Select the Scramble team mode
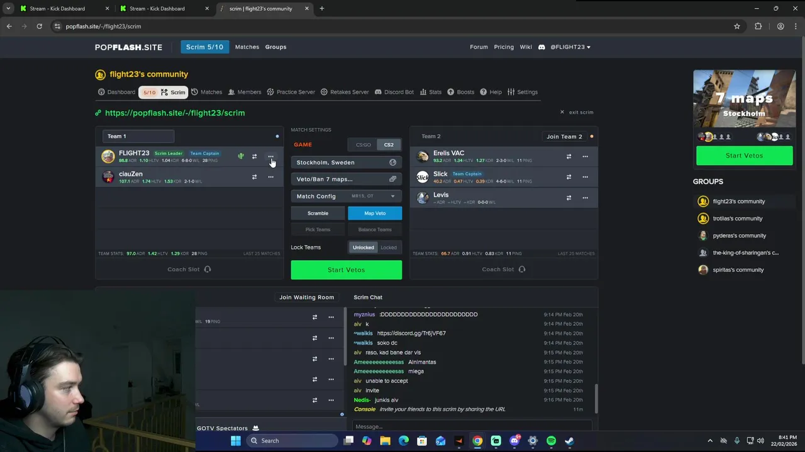This screenshot has width=805, height=452. [318, 213]
